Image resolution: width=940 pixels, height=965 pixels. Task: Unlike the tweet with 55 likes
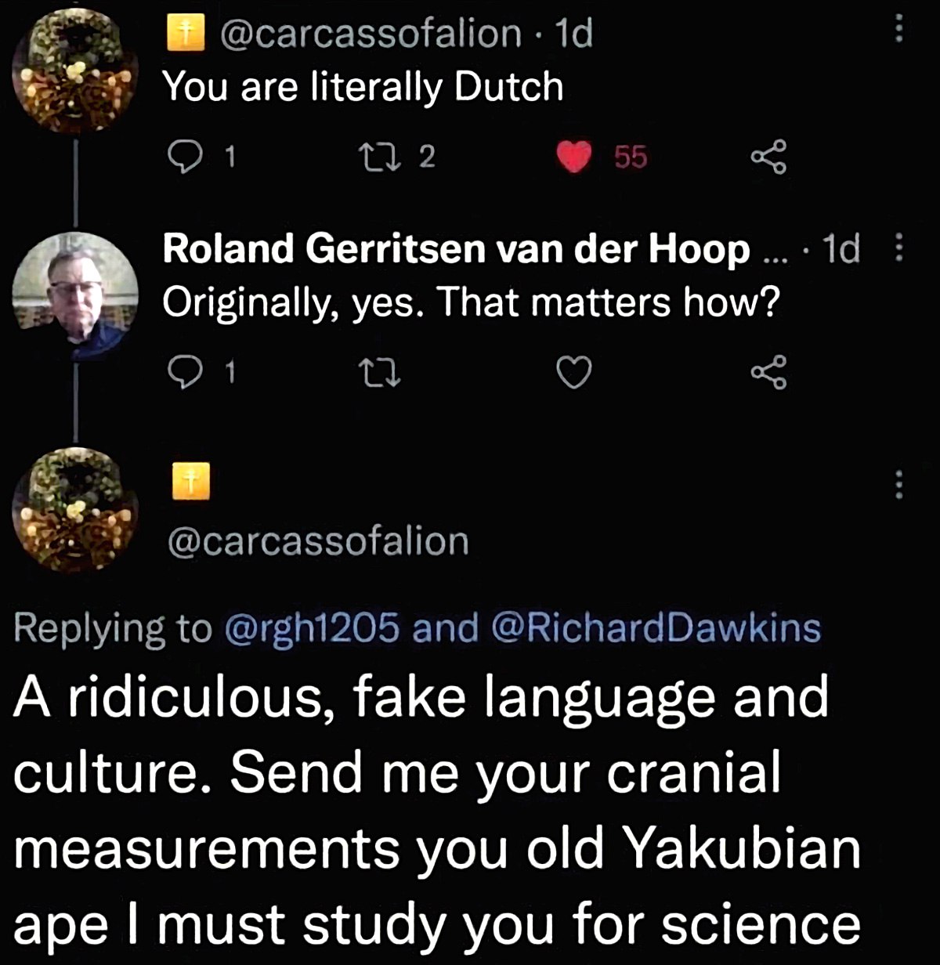(x=574, y=158)
